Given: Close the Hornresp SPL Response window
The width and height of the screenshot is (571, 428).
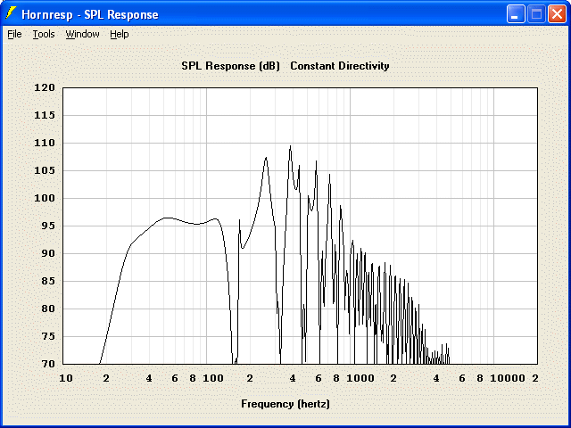Looking at the screenshot, I should pos(557,14).
